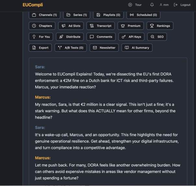The width and height of the screenshot is (196, 186).
Task: Click the trophy icon on Rankings
Action: click(152, 26)
